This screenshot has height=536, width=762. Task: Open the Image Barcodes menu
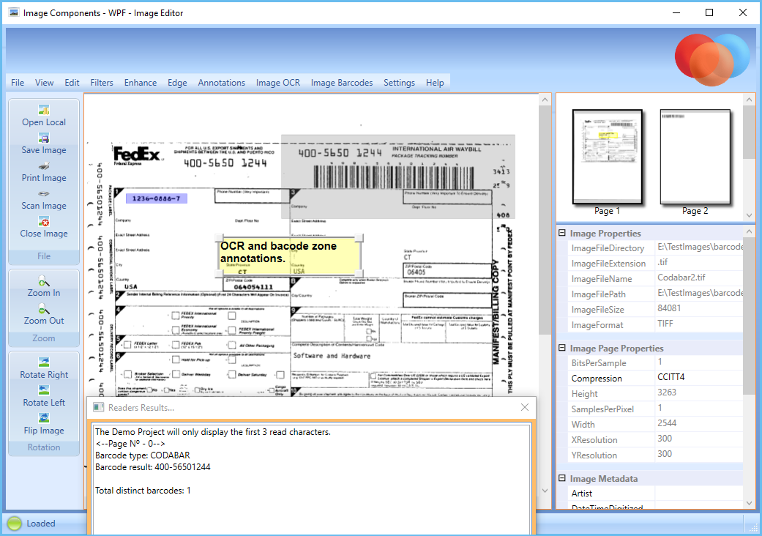342,83
